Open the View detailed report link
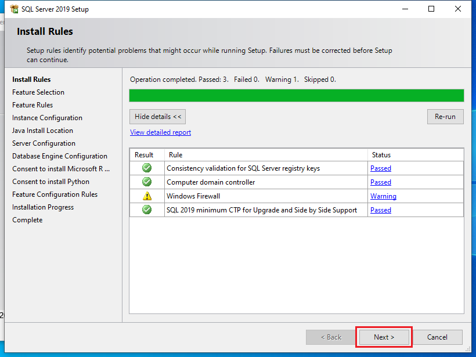The width and height of the screenshot is (476, 357). point(160,132)
